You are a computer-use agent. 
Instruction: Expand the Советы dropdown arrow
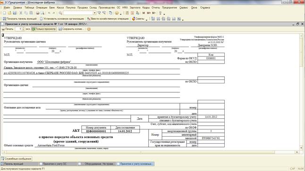146,19
